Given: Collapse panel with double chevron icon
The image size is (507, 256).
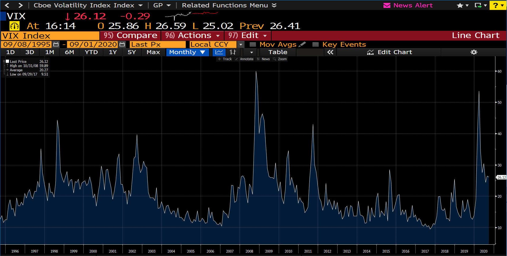Looking at the screenshot, I should coord(330,52).
